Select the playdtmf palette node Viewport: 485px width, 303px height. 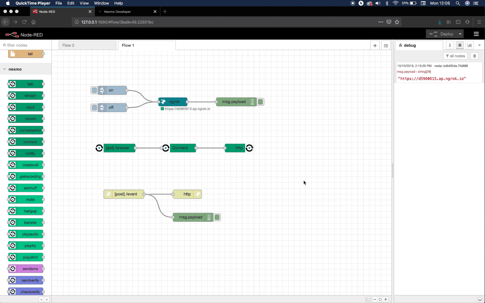click(x=26, y=257)
